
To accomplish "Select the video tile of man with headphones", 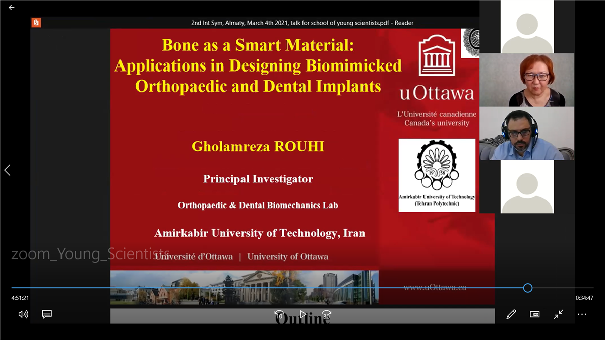I will click(526, 133).
